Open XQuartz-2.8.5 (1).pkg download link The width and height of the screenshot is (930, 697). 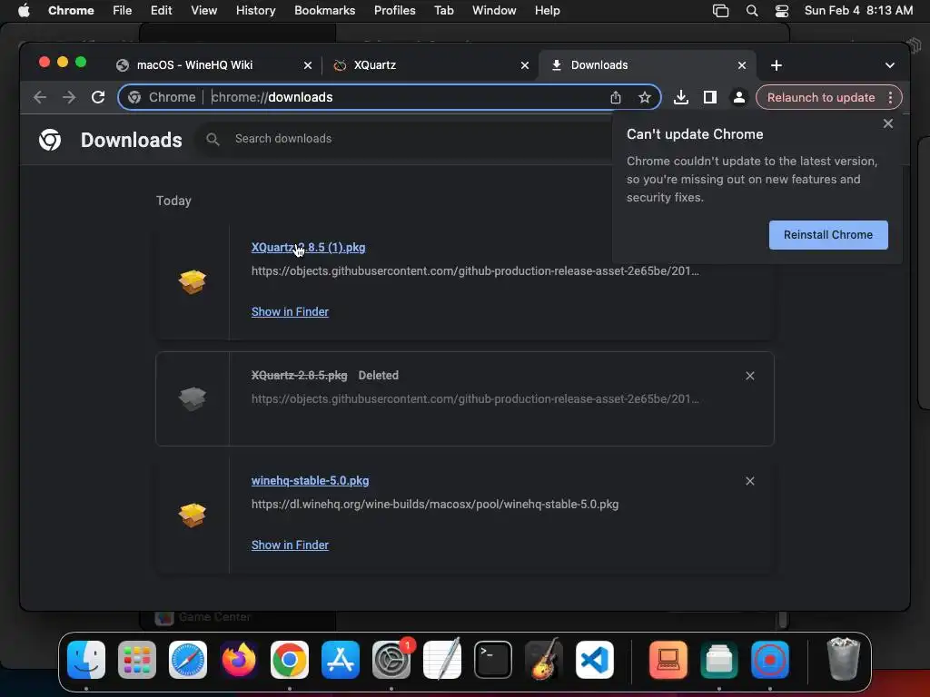[308, 247]
